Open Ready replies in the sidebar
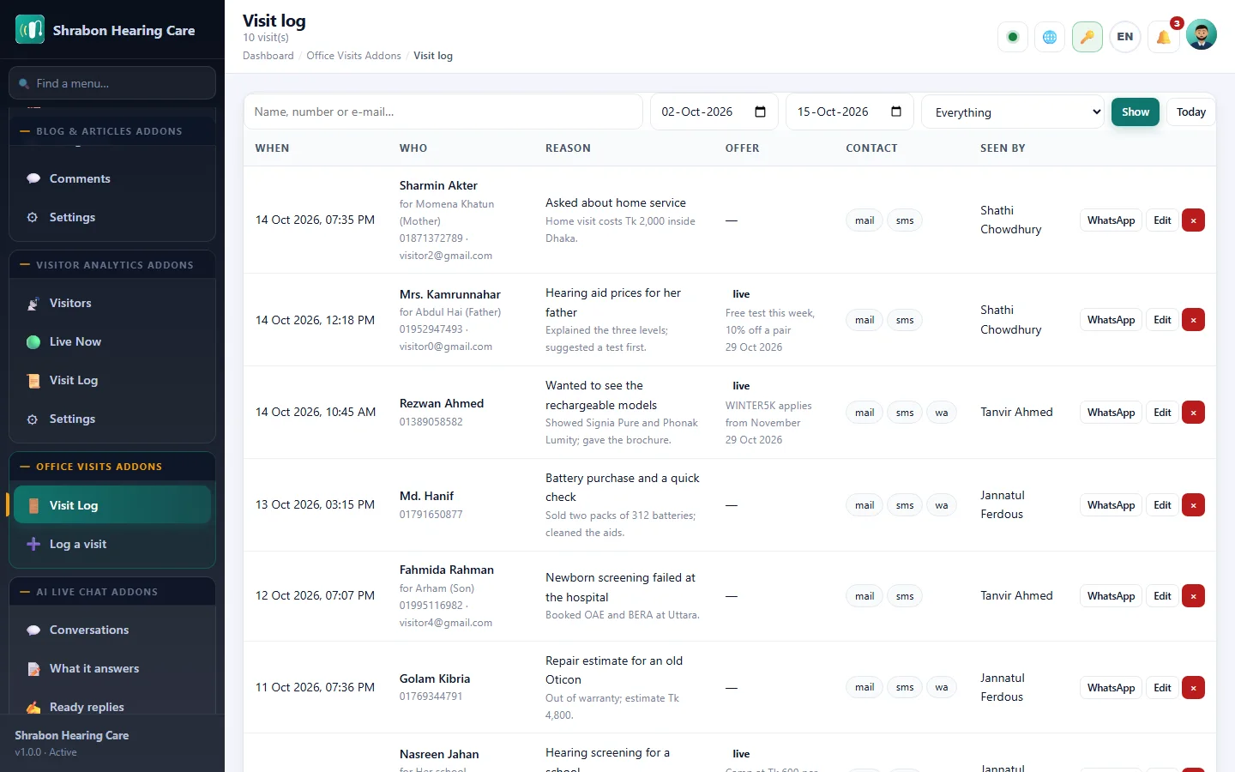This screenshot has height=772, width=1235. 112,708
